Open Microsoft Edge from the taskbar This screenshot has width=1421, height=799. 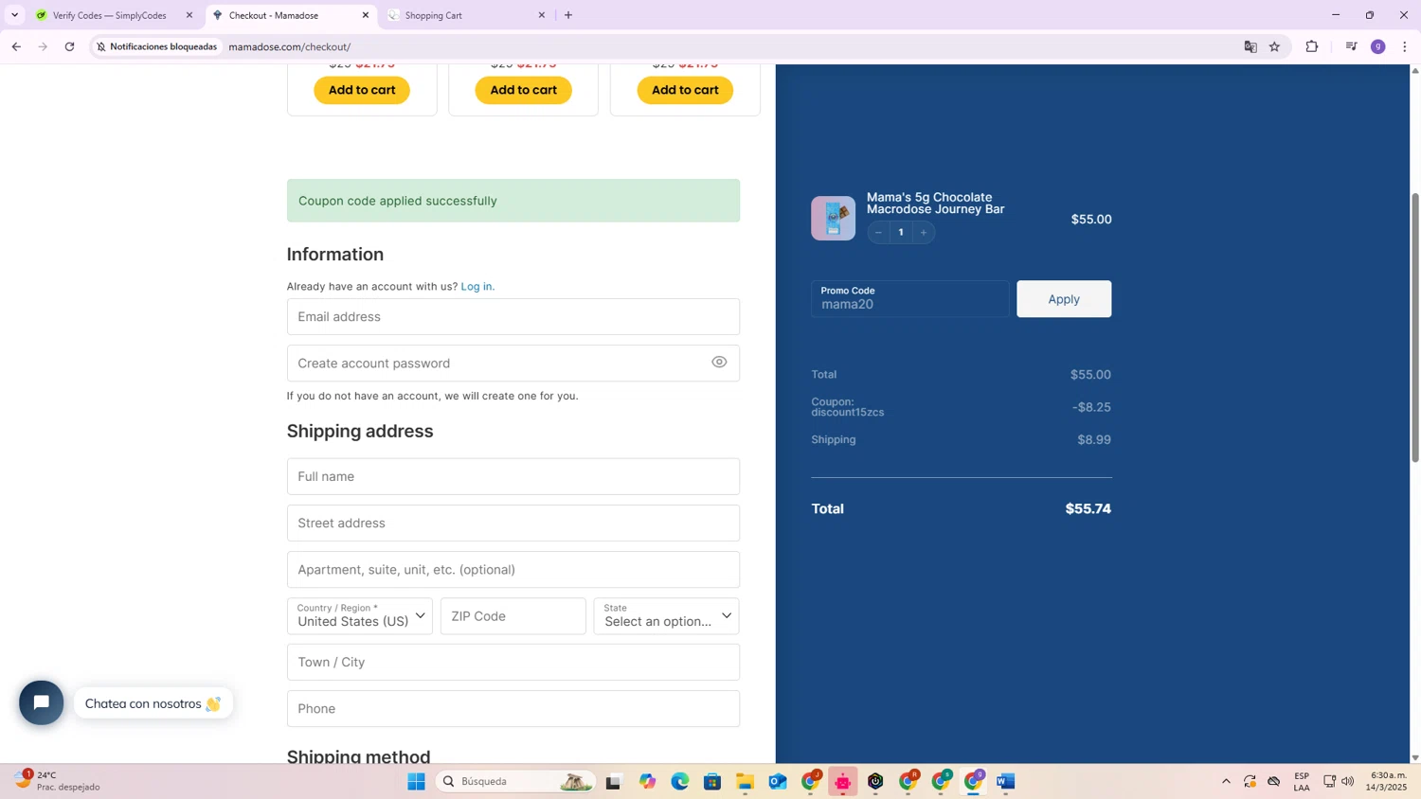(680, 781)
